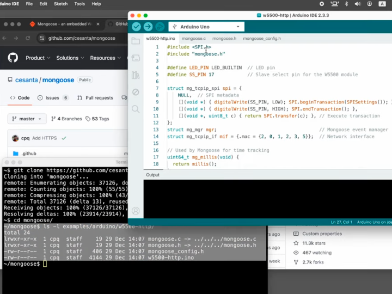Click the GitHub URL address bar
The height and width of the screenshot is (294, 392).
pos(82,38)
